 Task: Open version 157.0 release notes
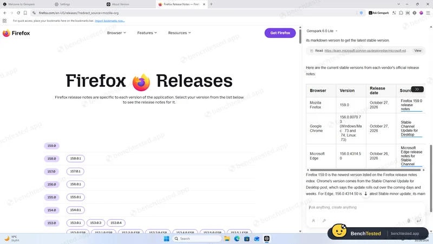click(51, 171)
